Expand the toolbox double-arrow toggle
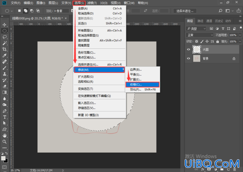Image resolution: width=243 pixels, height=172 pixels. [x=2, y=16]
